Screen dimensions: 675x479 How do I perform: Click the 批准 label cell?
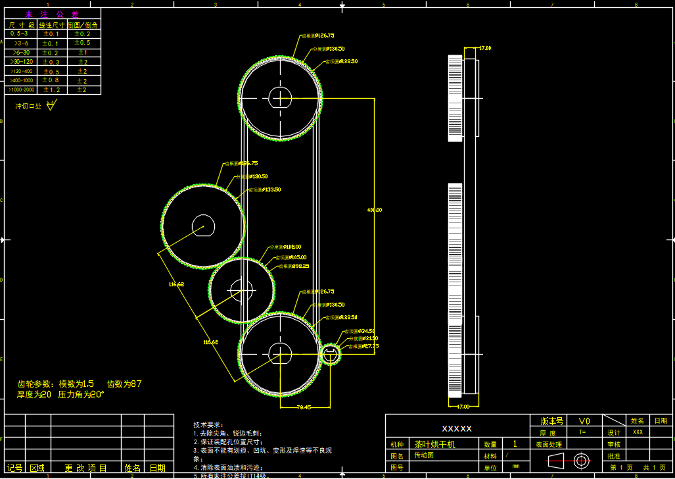click(614, 456)
